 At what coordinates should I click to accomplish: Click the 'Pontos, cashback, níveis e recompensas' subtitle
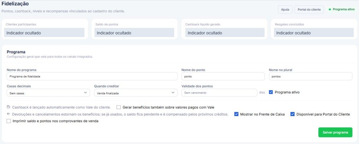63,11
